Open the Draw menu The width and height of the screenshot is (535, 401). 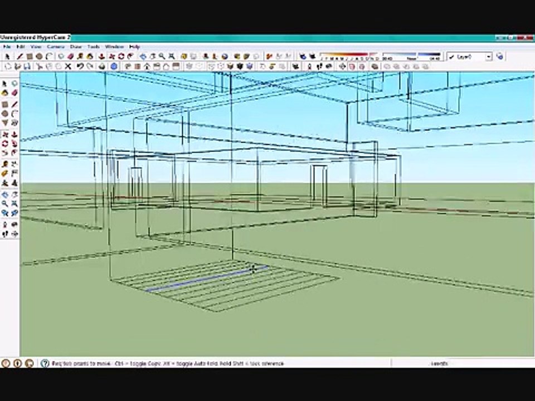[75, 46]
